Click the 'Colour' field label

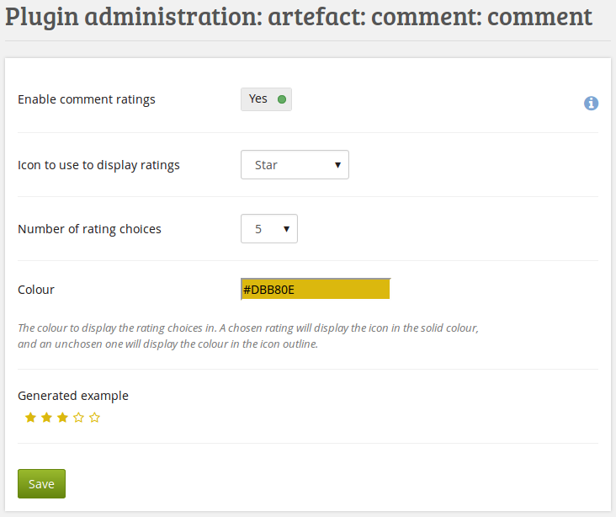pyautogui.click(x=36, y=290)
